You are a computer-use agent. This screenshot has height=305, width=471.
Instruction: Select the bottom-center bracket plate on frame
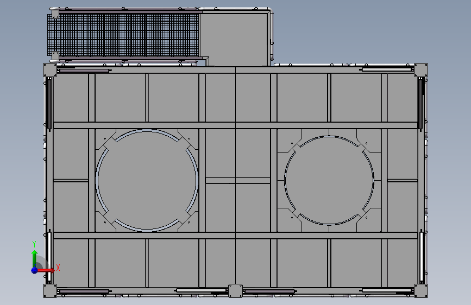click(x=236, y=291)
